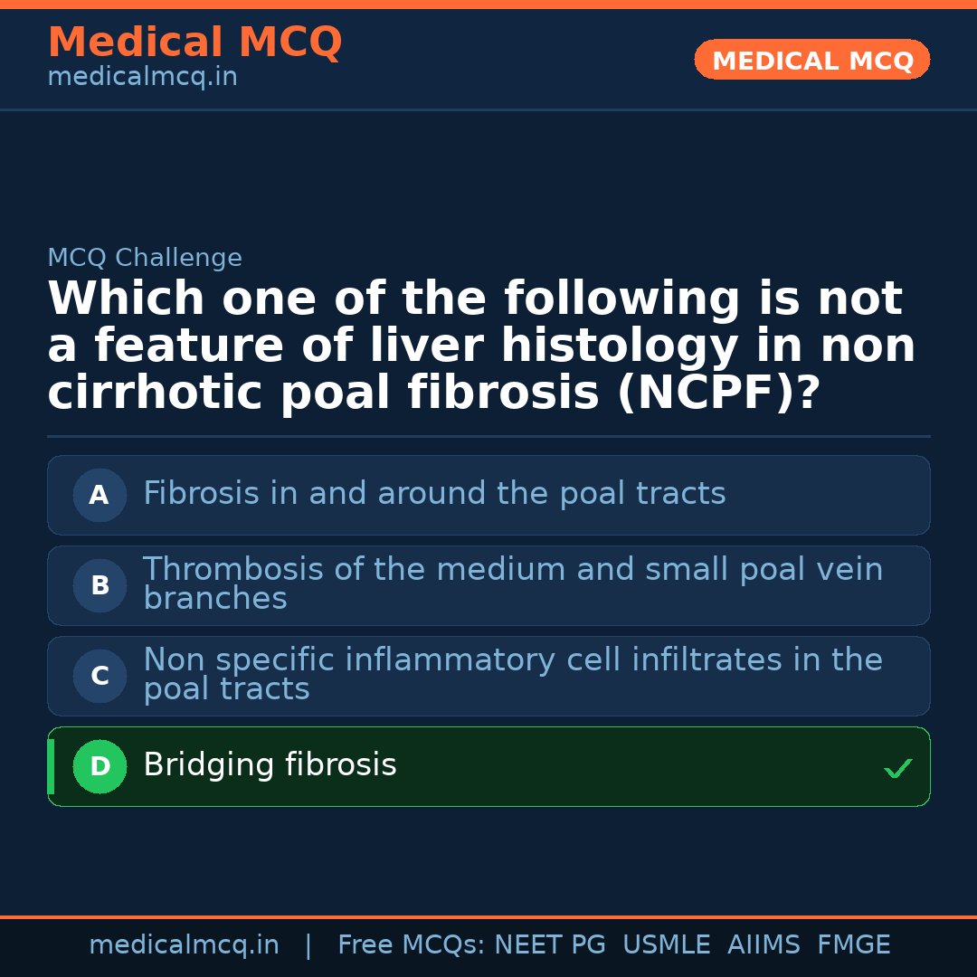Click the 'MCQ Challenge' label
The image size is (977, 977).
[145, 258]
